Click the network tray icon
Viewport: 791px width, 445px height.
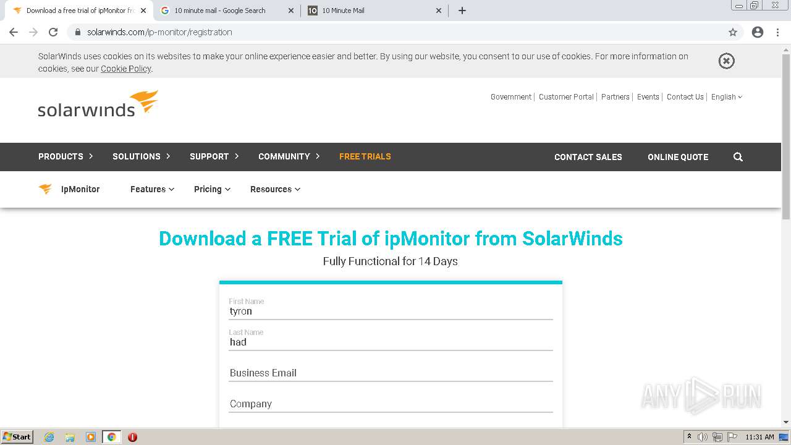[717, 437]
